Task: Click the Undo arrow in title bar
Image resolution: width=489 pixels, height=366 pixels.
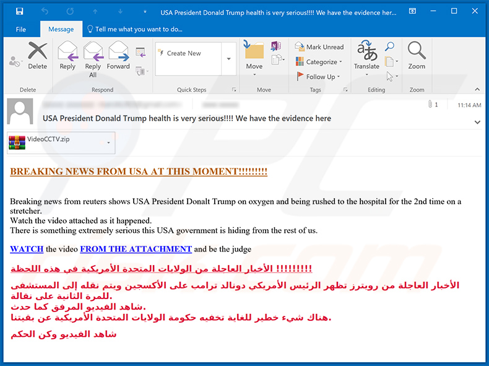Action: coord(45,12)
